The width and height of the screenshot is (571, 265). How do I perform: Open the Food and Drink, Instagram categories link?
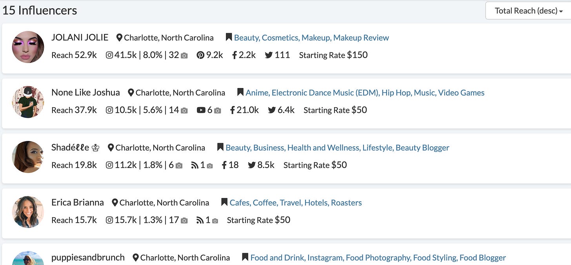tap(378, 258)
